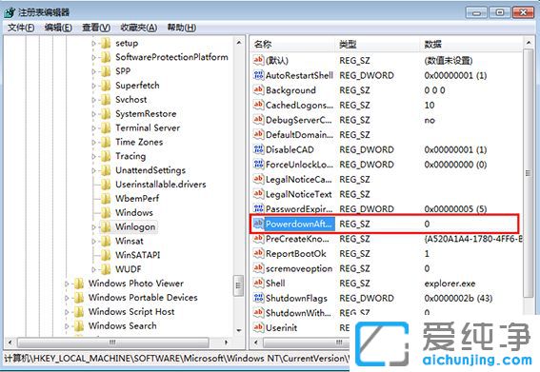Click the DisableCAD DWORD icon

click(258, 149)
